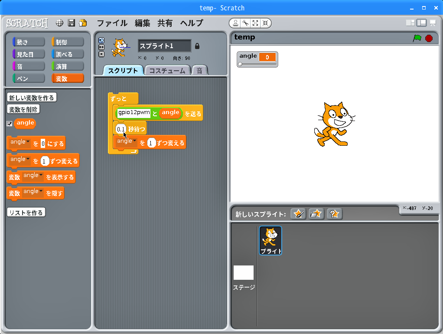443x334 pixels.
Task: Click the angle value readout on stage
Action: (267, 57)
